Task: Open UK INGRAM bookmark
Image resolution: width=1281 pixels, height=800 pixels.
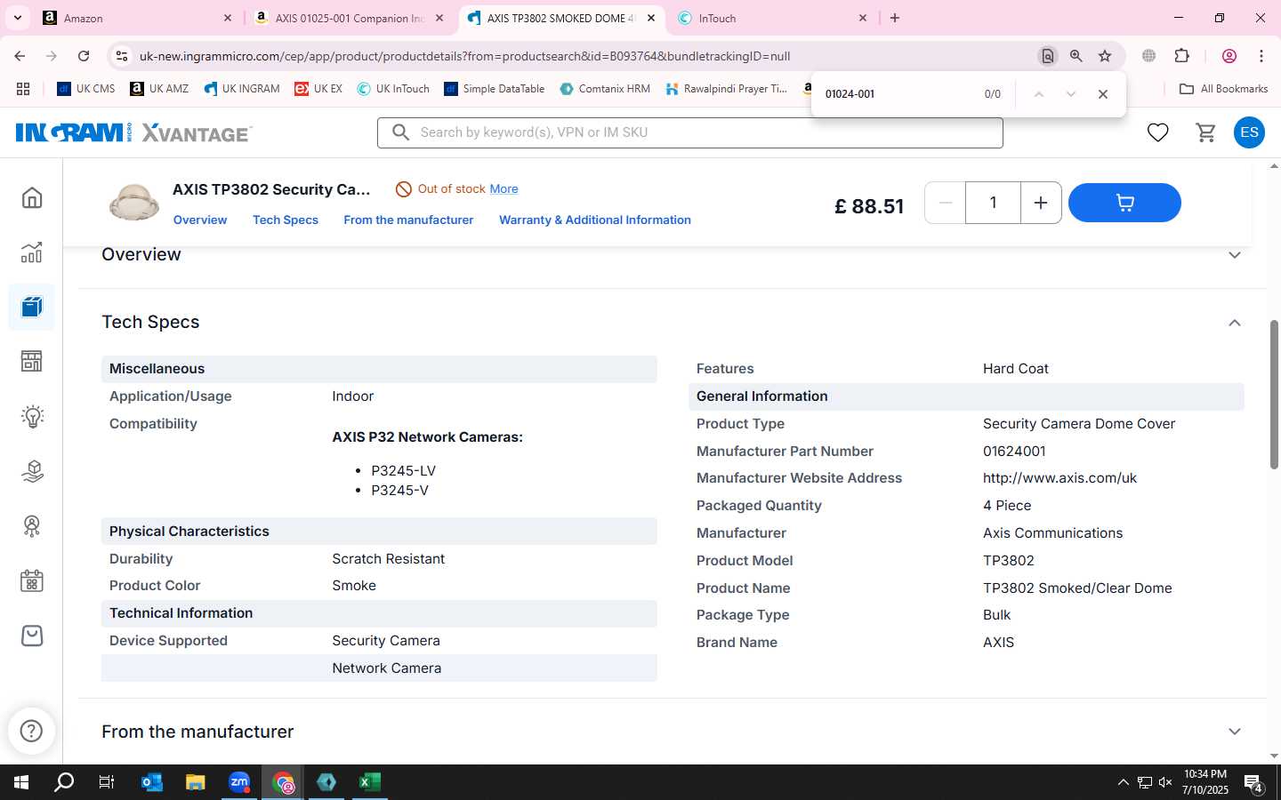Action: (x=242, y=89)
